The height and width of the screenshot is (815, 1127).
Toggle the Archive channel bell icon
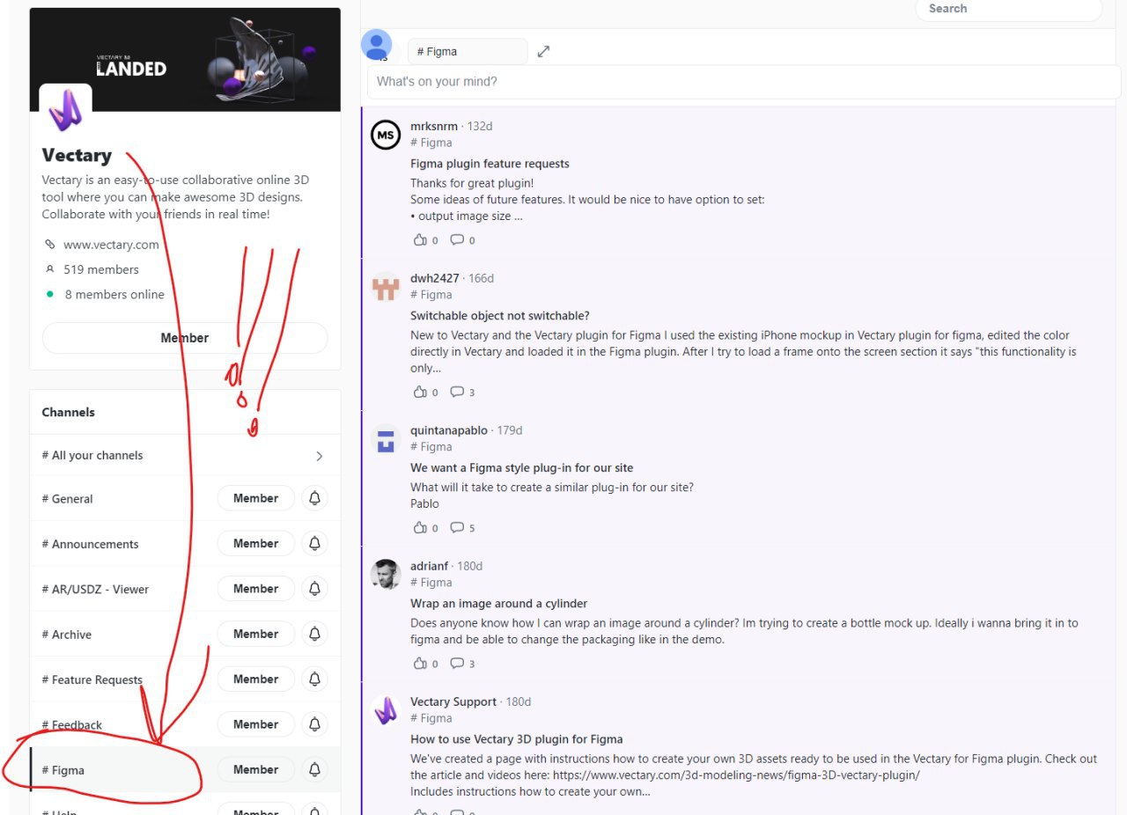(314, 634)
